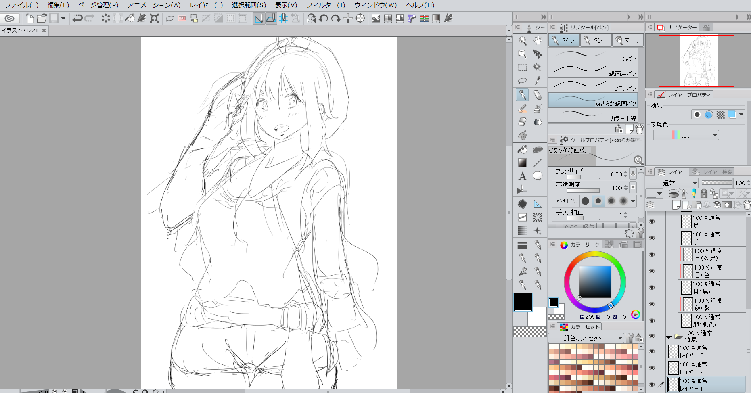Switch to the レイヤー検索 tab
This screenshot has height=393, width=751.
click(x=712, y=172)
